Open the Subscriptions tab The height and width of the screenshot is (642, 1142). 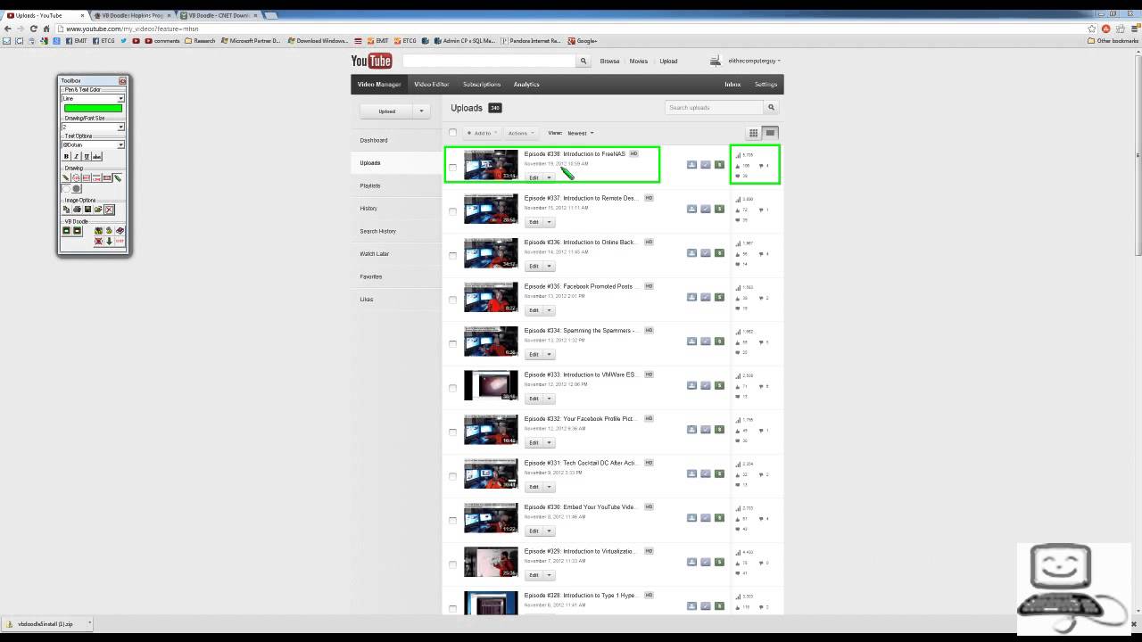[x=482, y=84]
